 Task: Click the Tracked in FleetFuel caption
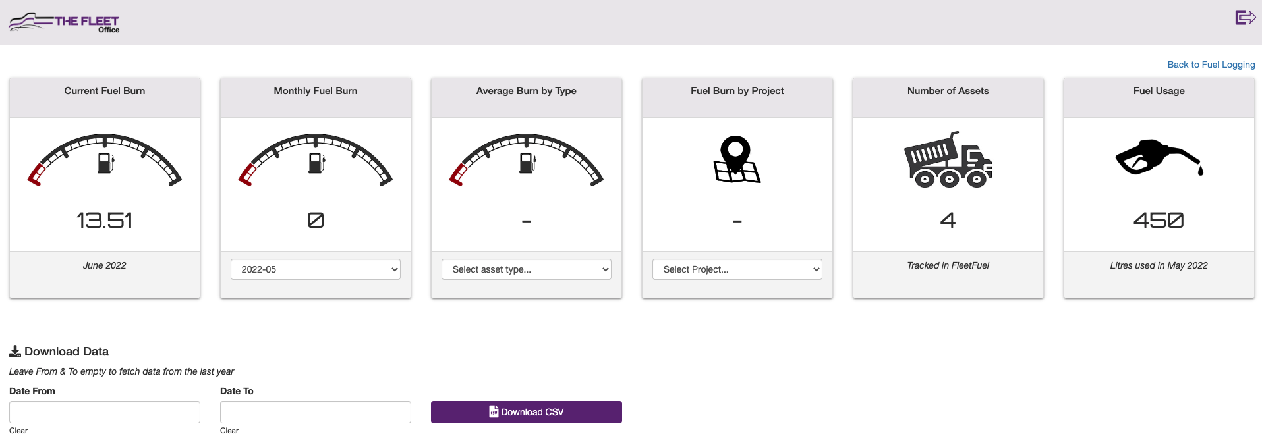(948, 265)
